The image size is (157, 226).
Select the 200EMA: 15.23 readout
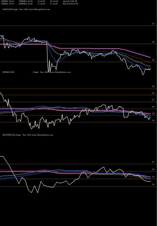(26, 4)
